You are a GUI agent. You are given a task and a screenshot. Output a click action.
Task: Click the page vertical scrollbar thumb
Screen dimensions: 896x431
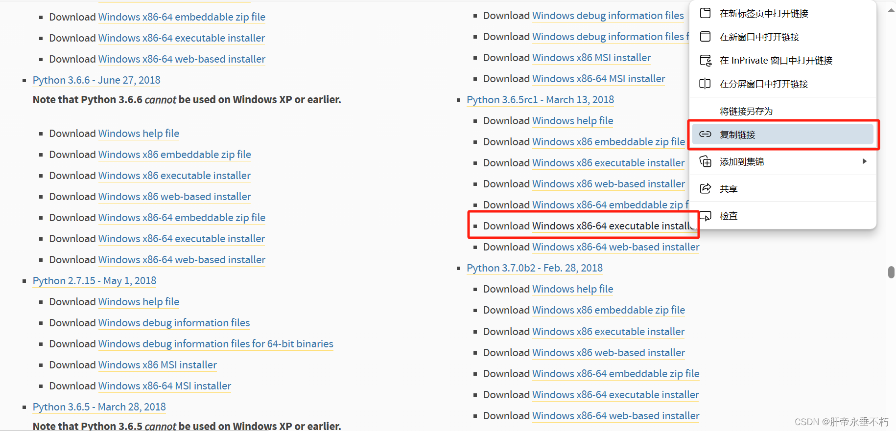(x=891, y=272)
